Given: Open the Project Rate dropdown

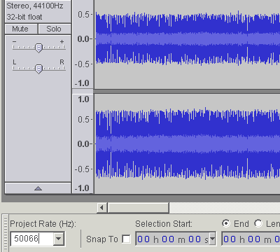Looking at the screenshot, I should (59, 239).
